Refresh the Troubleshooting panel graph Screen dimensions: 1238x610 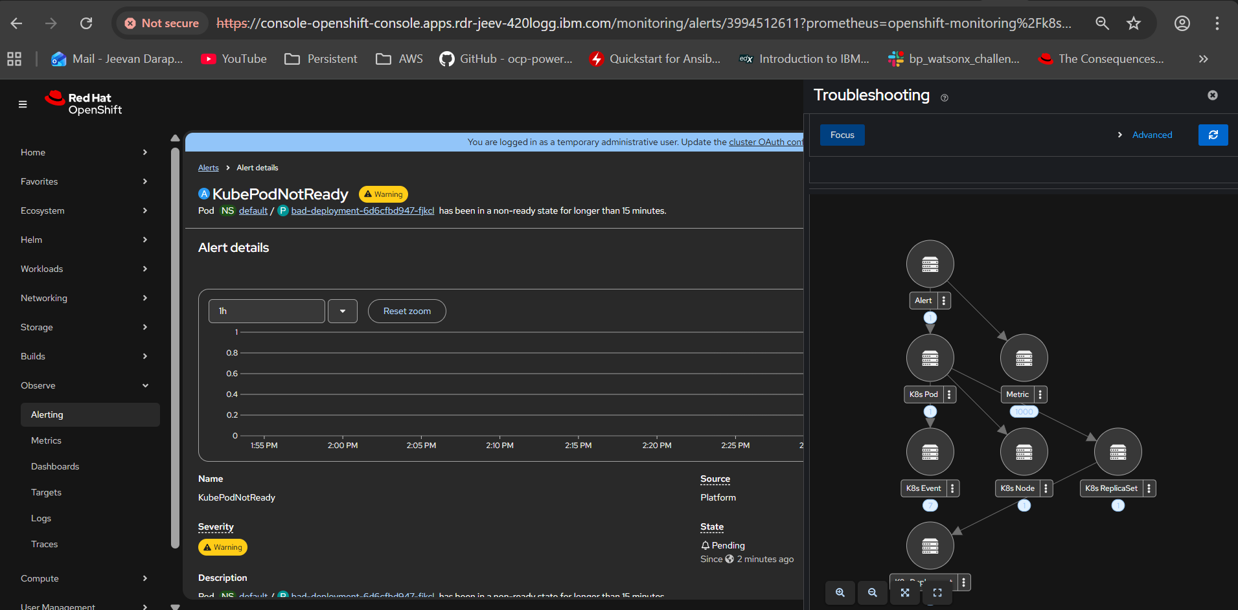1213,135
